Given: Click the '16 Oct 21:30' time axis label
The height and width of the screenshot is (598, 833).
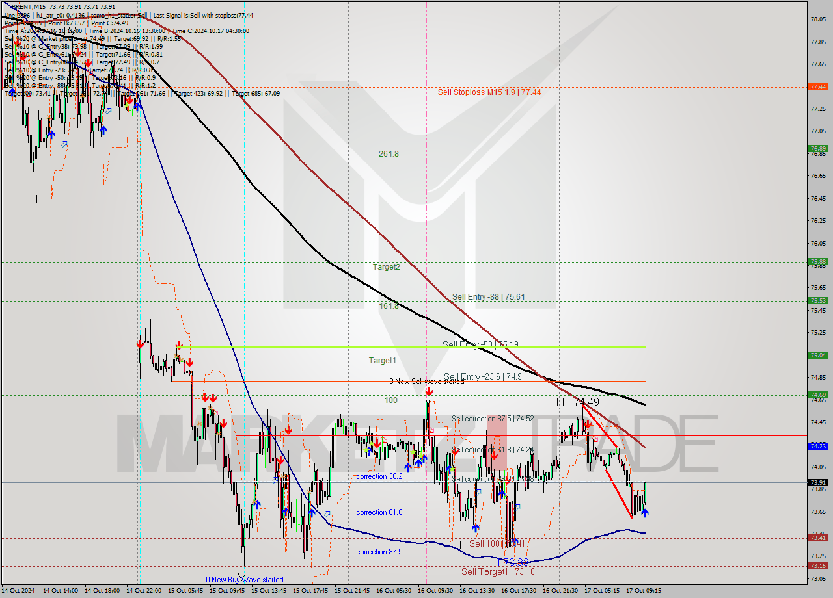Looking at the screenshot, I should point(560,591).
